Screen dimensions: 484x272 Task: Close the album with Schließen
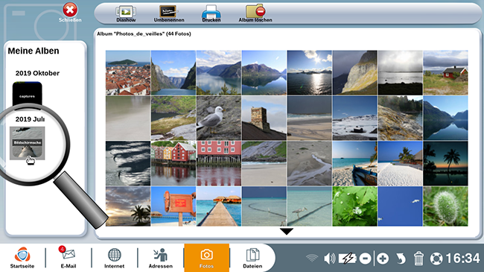coord(70,13)
